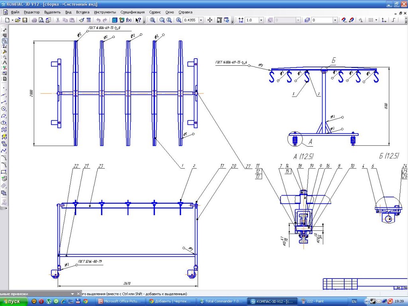Open the Спецификация menu
408x306 pixels.
point(133,12)
